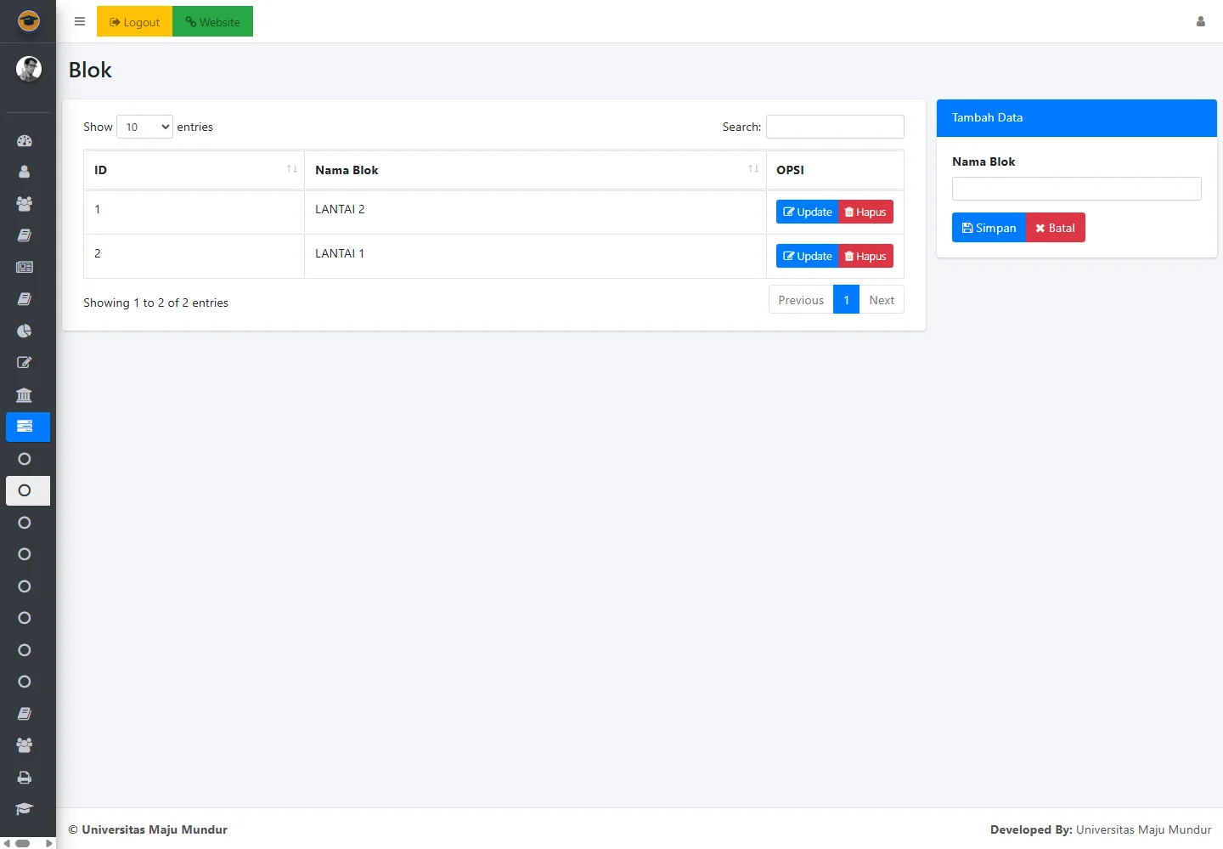Image resolution: width=1223 pixels, height=849 pixels.
Task: Open the bank building icon in sidebar
Action: click(25, 394)
